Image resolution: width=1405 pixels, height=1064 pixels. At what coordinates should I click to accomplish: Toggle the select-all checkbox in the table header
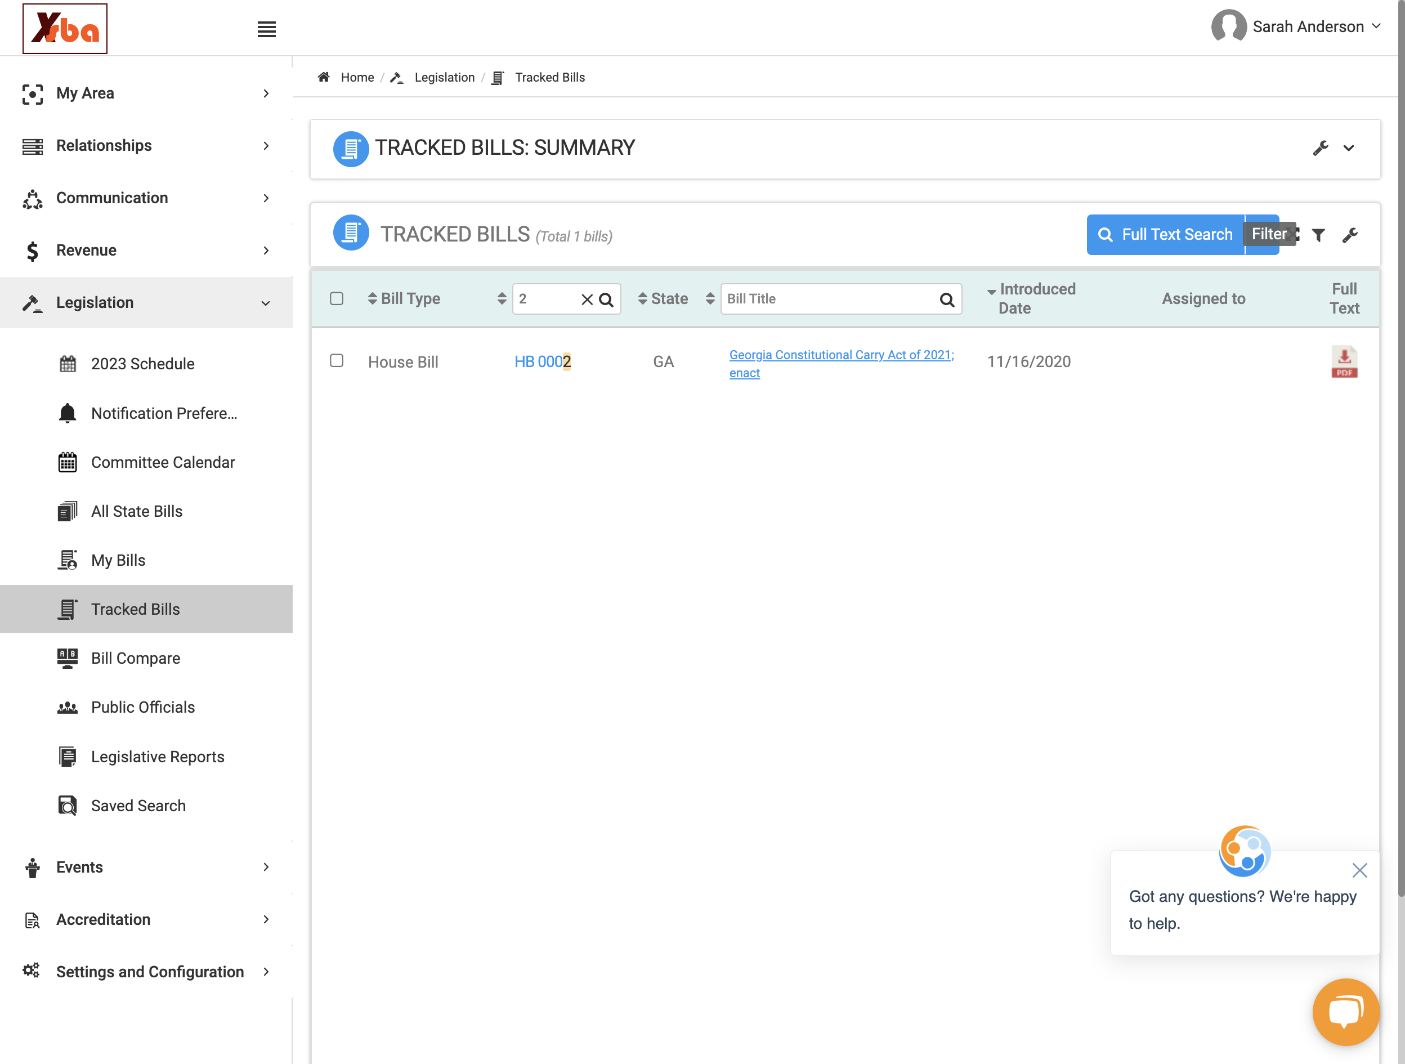pyautogui.click(x=337, y=298)
